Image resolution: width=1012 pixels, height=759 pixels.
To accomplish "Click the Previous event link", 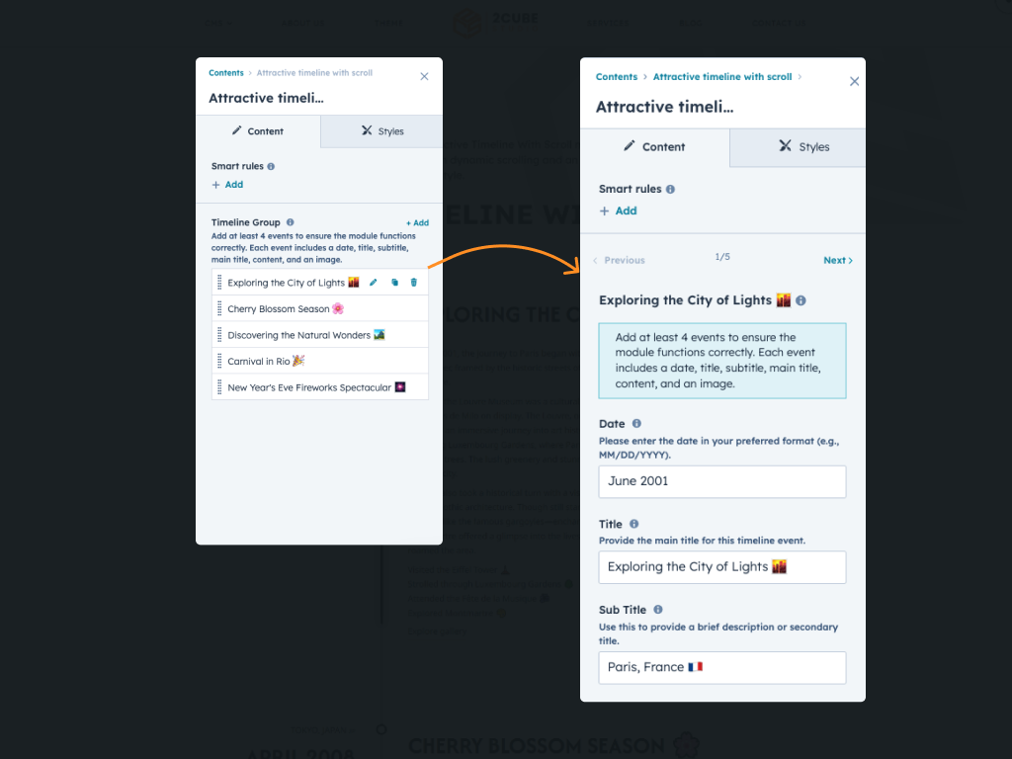I will tap(619, 261).
